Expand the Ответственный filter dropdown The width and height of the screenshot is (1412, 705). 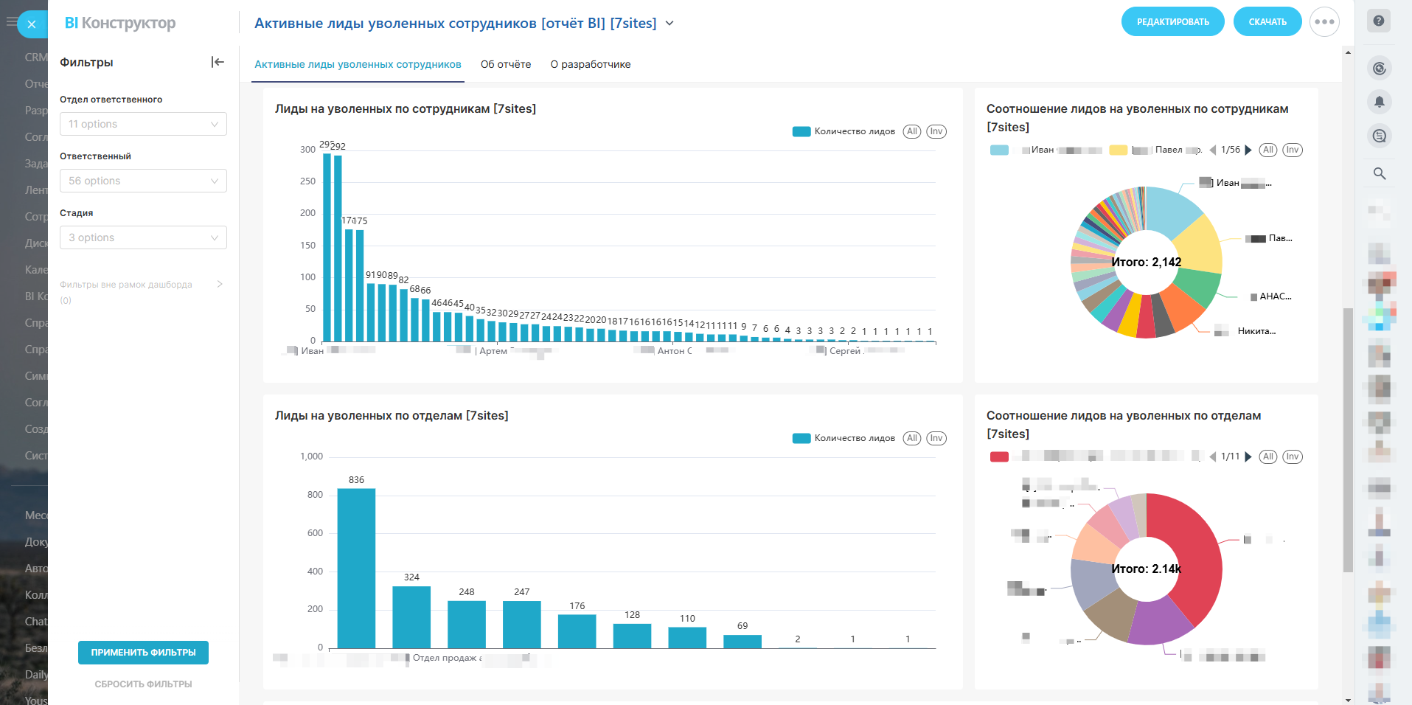[143, 181]
